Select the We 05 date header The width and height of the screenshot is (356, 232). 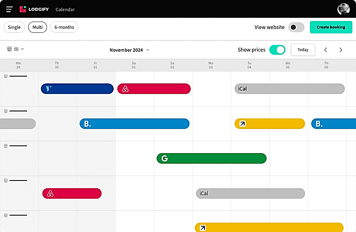(x=288, y=65)
